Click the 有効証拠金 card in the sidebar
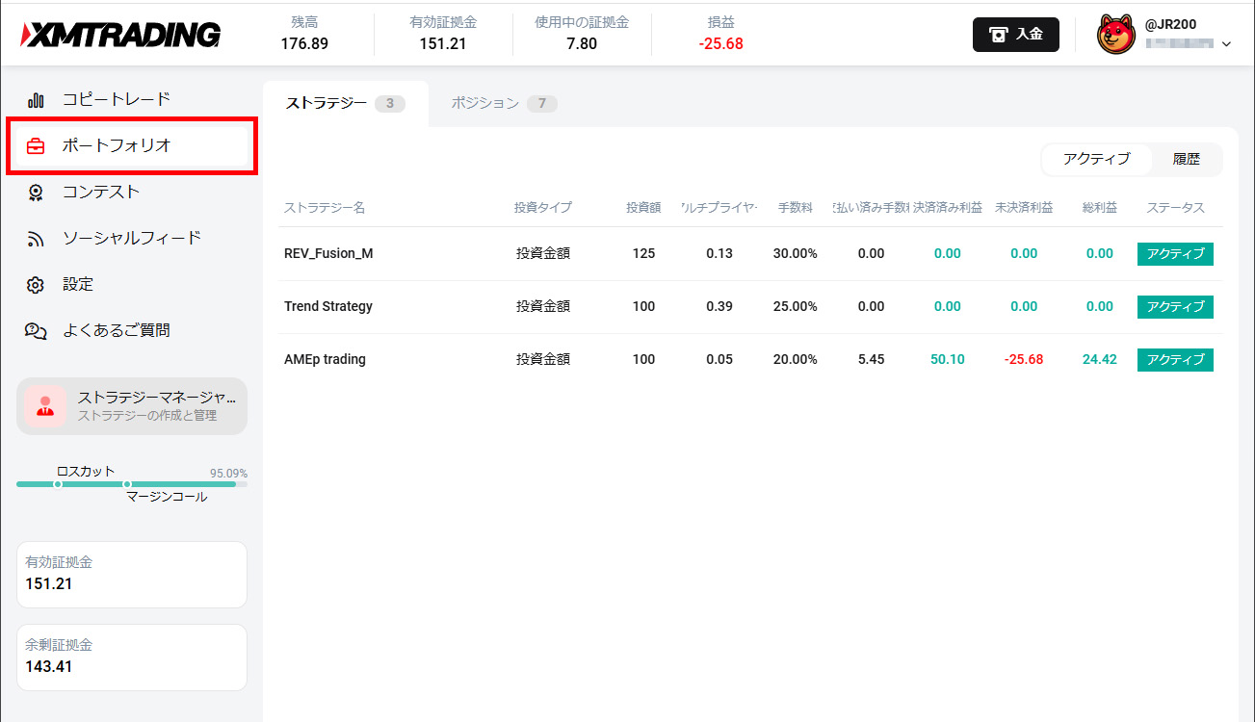1255x722 pixels. 132,575
